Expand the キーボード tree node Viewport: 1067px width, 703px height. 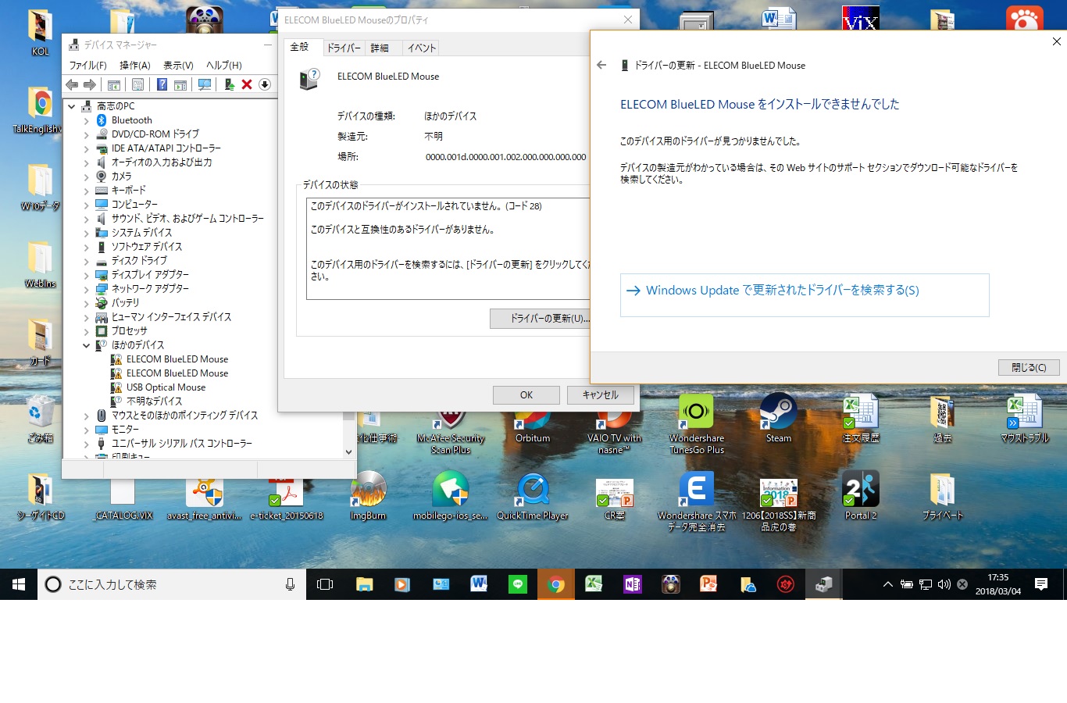(86, 191)
